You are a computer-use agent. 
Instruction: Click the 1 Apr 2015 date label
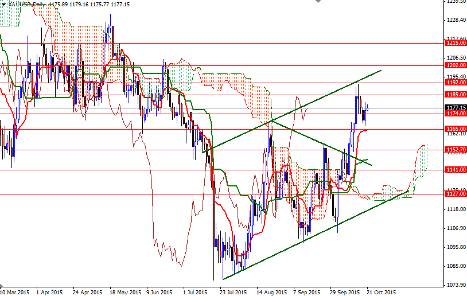(49, 293)
